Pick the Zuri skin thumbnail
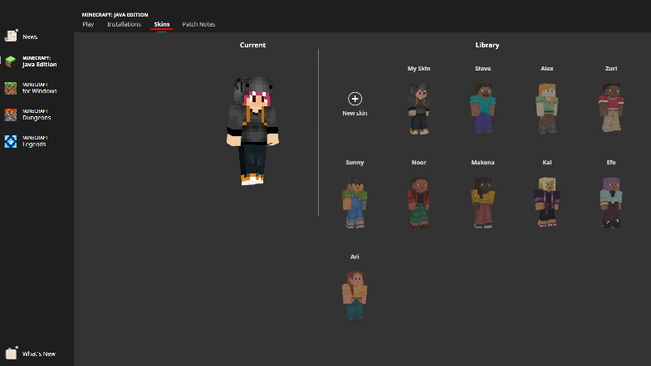Viewport: 651px width, 366px height. click(x=611, y=108)
